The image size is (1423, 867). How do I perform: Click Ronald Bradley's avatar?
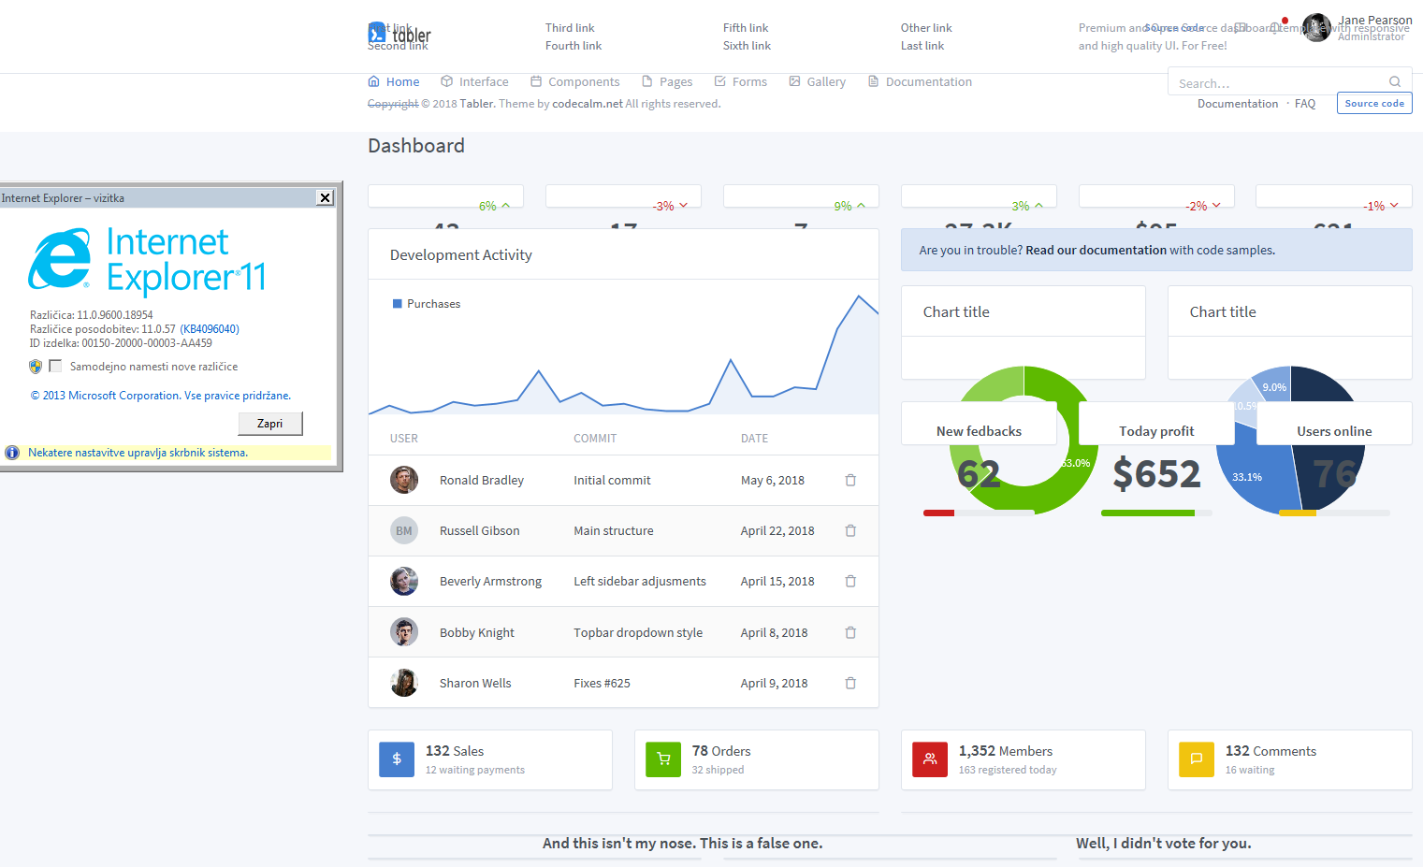tap(404, 480)
